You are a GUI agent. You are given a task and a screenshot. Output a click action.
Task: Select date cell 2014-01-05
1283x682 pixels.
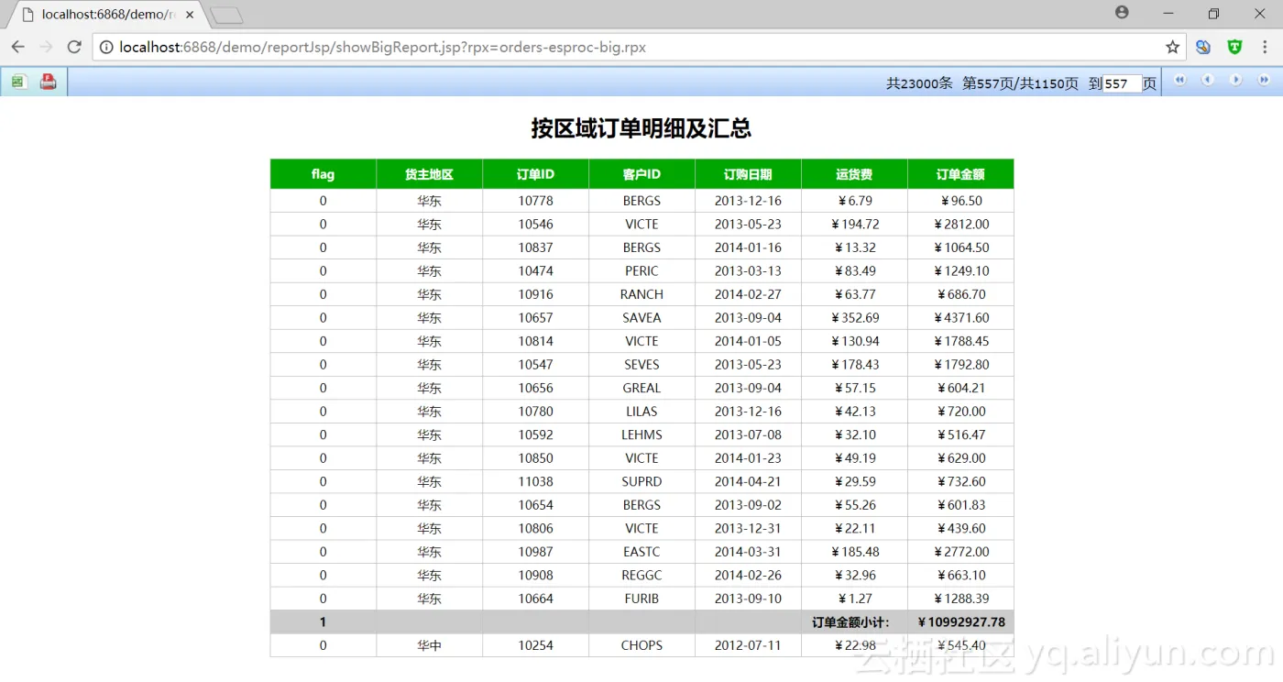[x=748, y=341]
